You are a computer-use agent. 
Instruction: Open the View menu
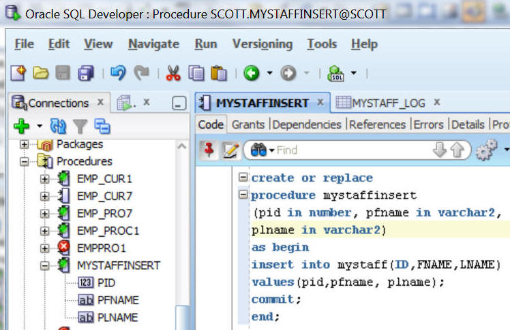[x=98, y=44]
